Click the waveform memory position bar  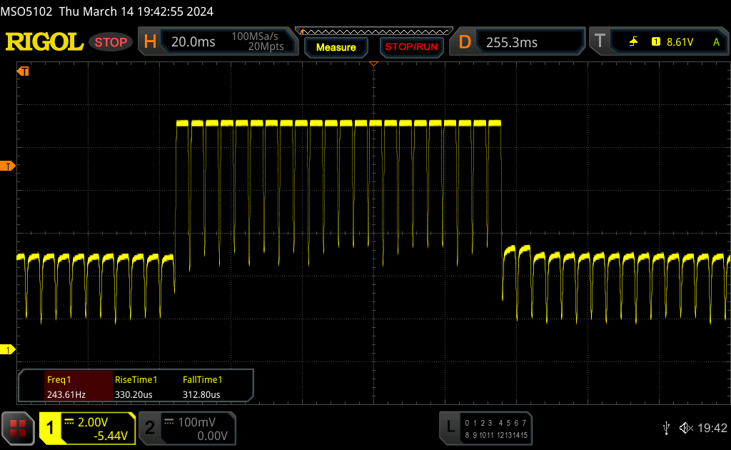pos(374,31)
